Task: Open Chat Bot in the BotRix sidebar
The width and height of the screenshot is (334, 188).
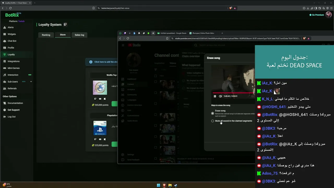Action: 12,41
